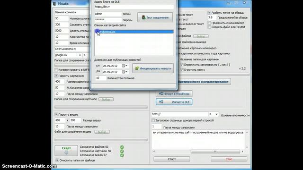303x170 pixels.
Task: Click the right panel Пауза между запросами field
Action: click(157, 127)
